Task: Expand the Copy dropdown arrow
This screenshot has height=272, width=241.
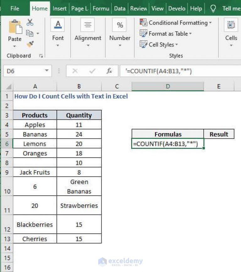Action: click(x=38, y=33)
